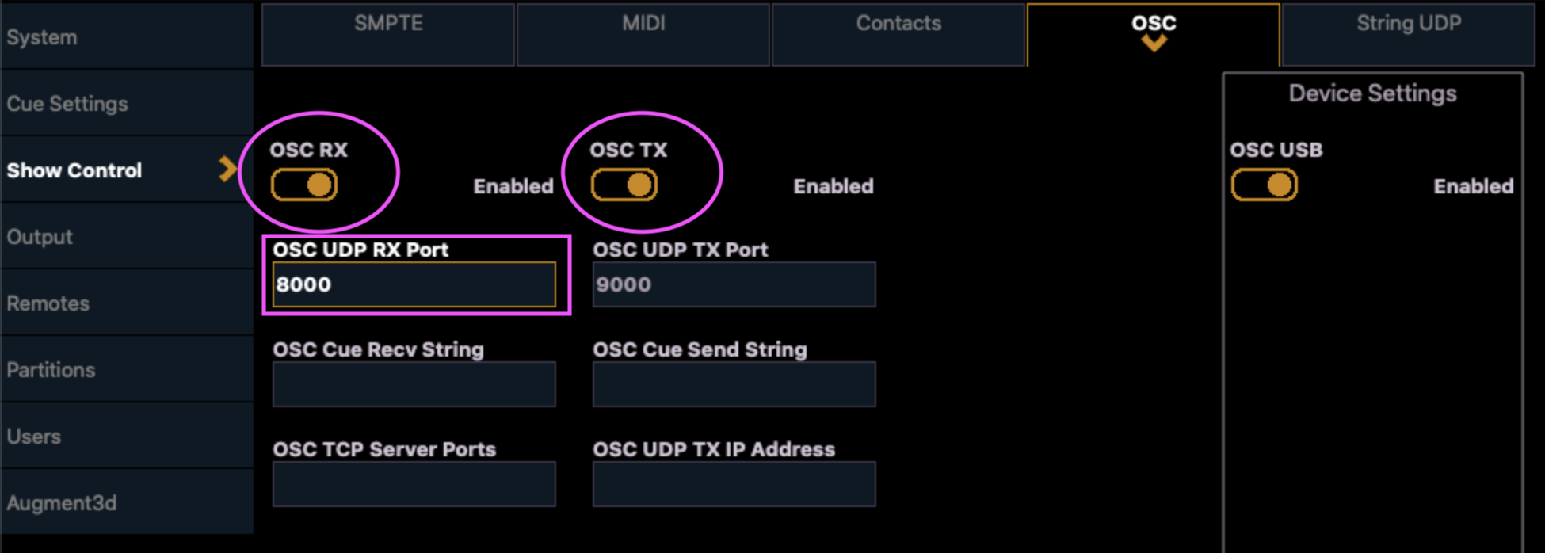Screen dimensions: 1545x553
Task: Select Remotes from the sidebar
Action: [x=48, y=303]
